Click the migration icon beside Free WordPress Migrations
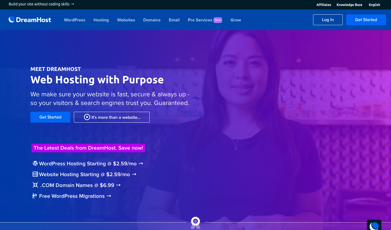 click(x=35, y=196)
